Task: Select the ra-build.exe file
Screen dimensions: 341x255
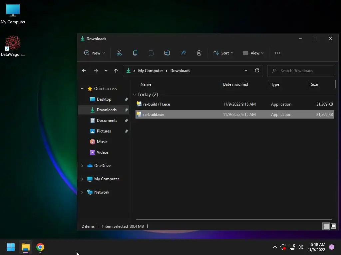Action: pyautogui.click(x=235, y=114)
